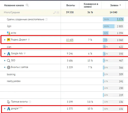Click the 2 805 requests bar for 2gis
The image size is (128, 113).
point(113,26)
